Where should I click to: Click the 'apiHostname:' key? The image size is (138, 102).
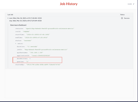tap(22, 53)
